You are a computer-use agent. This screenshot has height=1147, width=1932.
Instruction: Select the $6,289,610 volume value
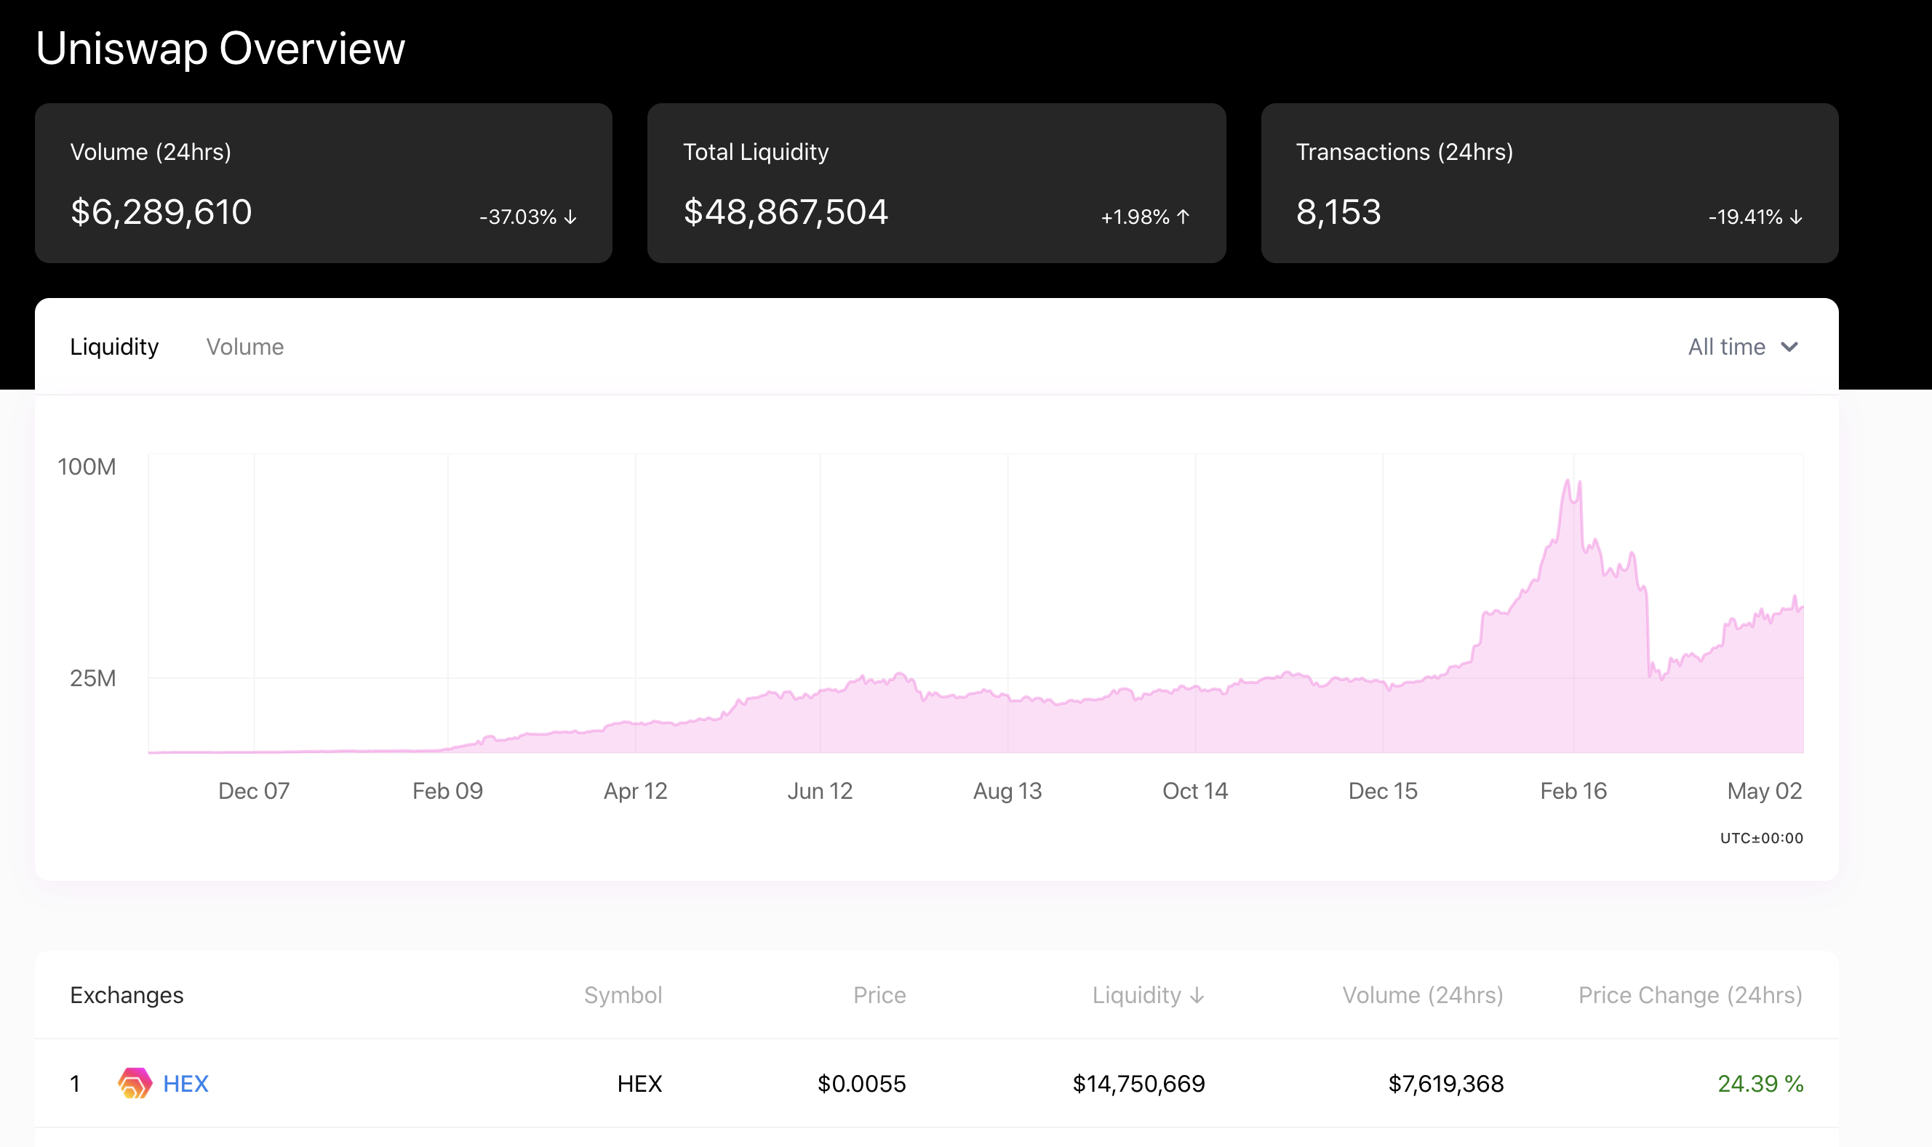coord(161,212)
